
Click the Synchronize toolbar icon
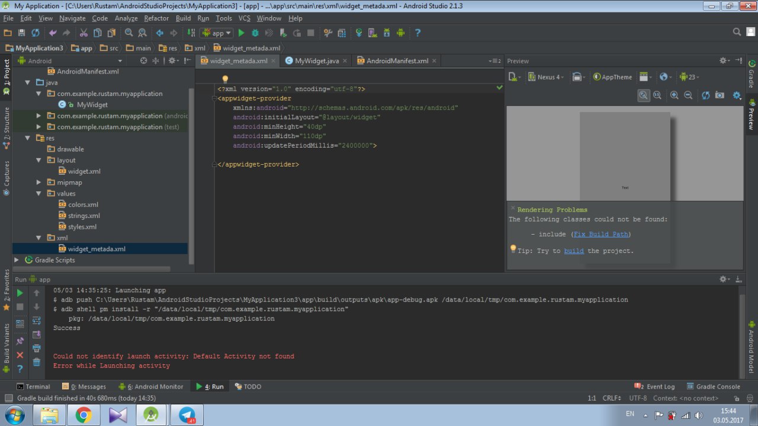pyautogui.click(x=36, y=33)
